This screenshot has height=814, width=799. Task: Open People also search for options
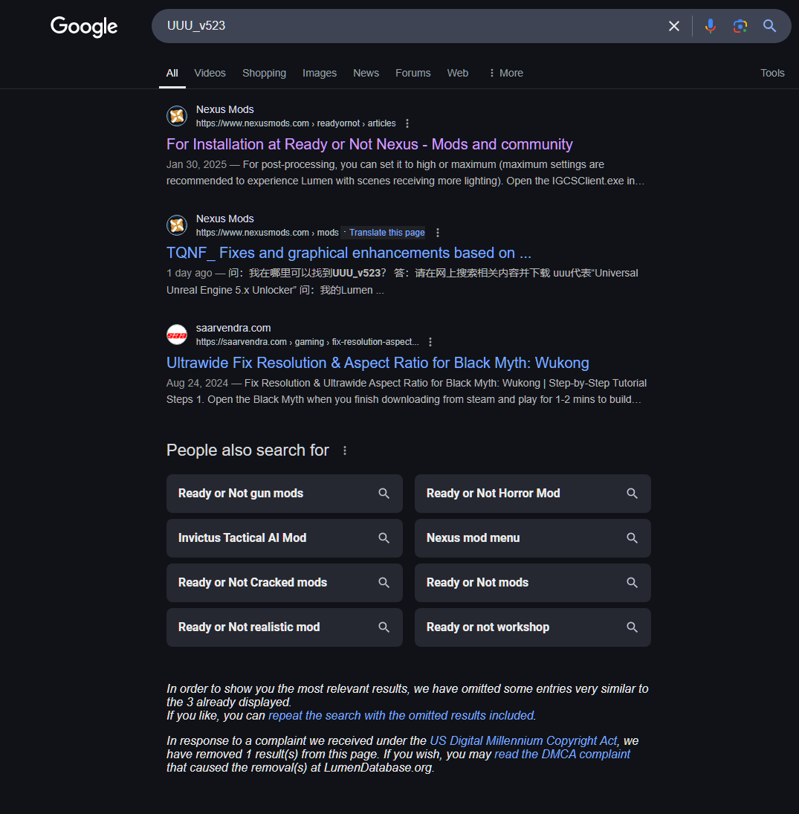[x=344, y=450]
